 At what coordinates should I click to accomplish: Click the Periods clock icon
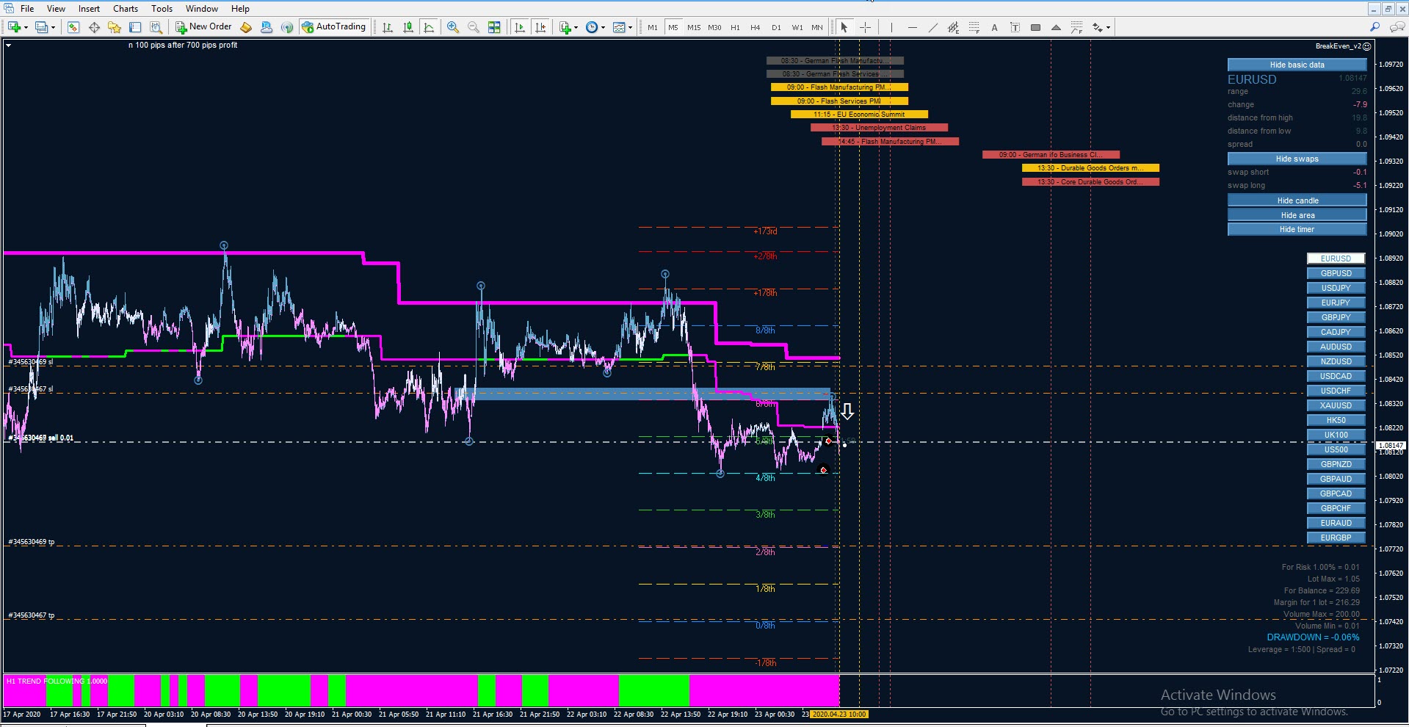[x=592, y=27]
